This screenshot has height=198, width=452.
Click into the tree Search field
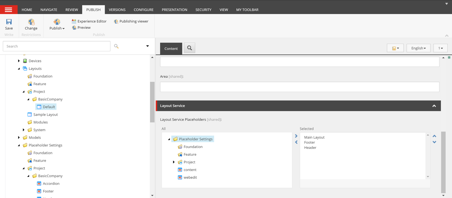[x=57, y=46]
